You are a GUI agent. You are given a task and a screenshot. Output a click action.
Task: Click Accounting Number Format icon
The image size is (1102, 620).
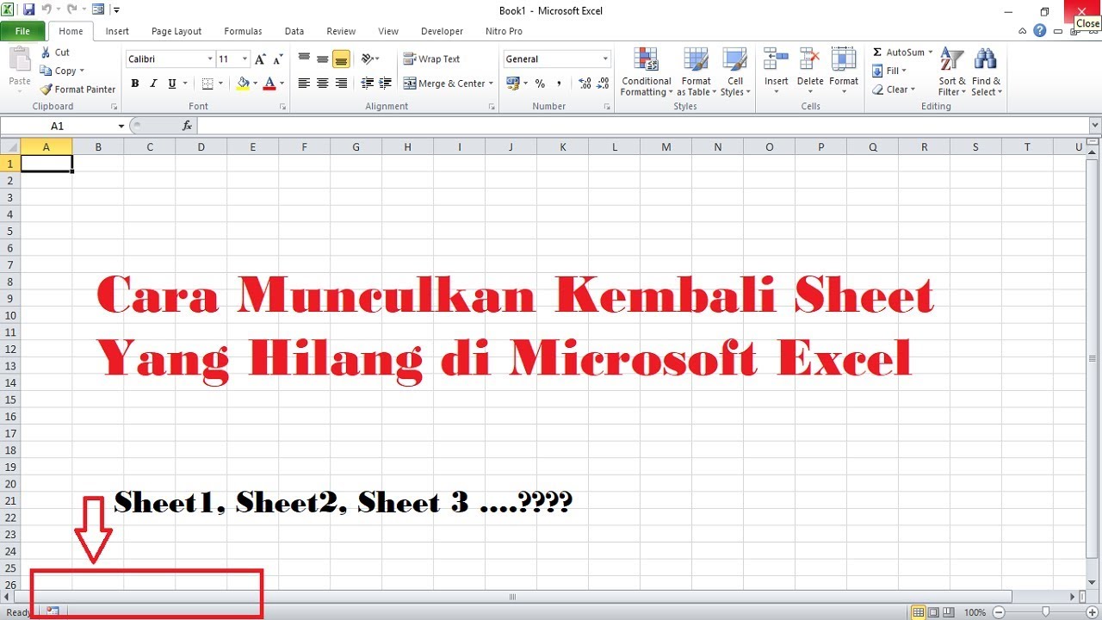513,84
